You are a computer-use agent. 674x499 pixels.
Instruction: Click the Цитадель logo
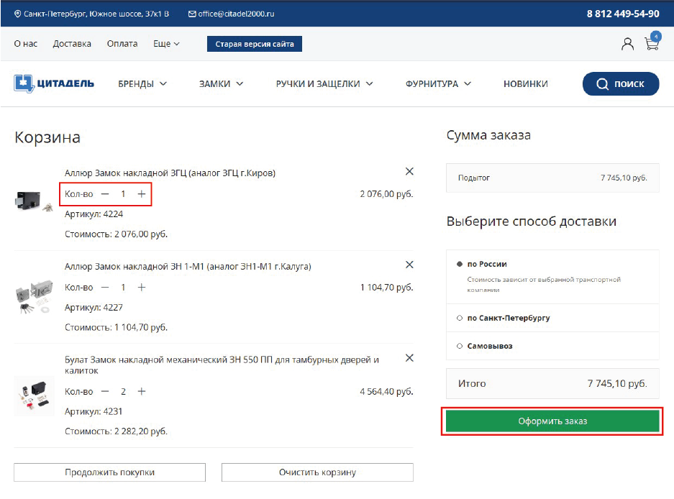tap(54, 83)
